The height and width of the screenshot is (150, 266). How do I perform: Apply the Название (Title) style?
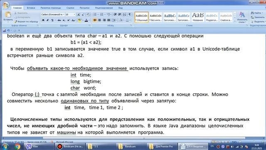pyautogui.click(x=198, y=17)
